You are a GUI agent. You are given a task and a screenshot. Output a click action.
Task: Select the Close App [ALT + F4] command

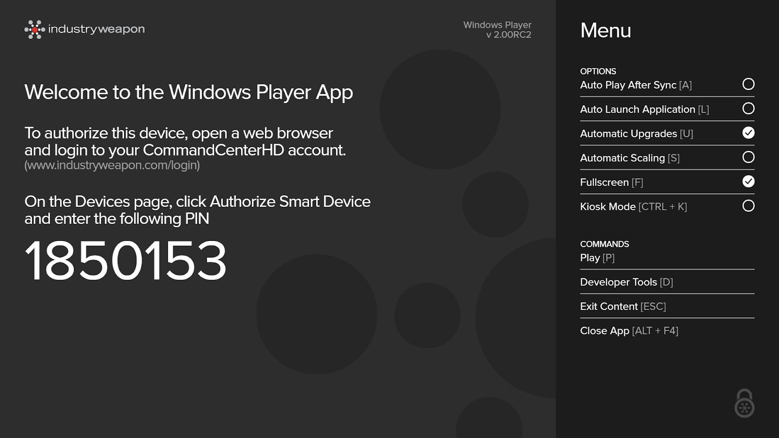click(x=629, y=331)
